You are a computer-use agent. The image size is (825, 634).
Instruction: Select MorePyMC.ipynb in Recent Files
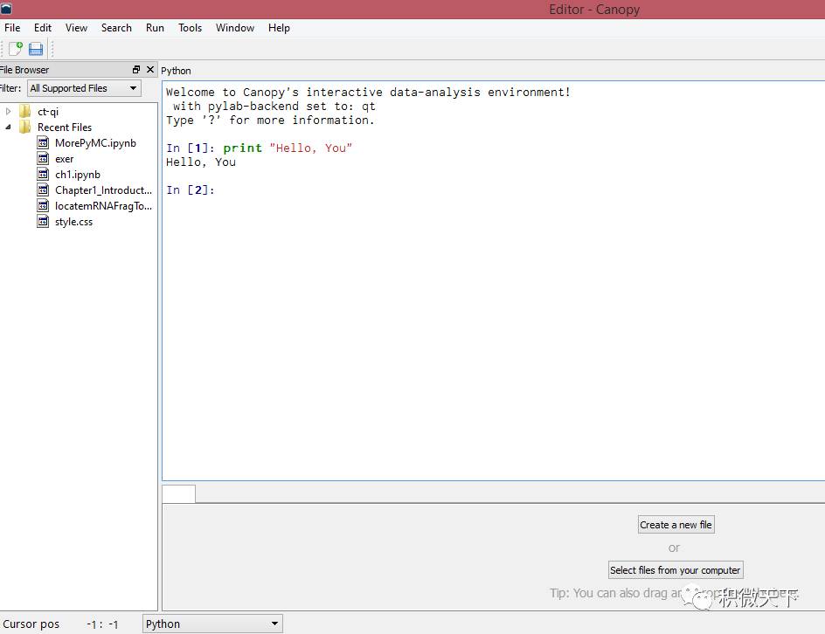point(95,143)
